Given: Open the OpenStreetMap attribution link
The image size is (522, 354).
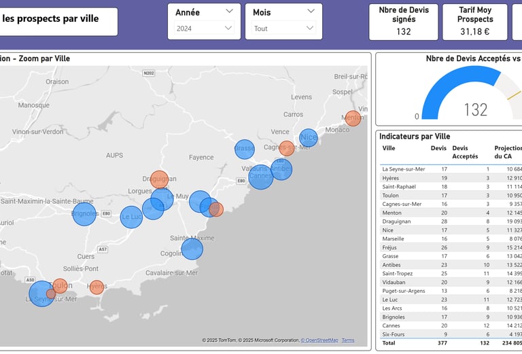Looking at the screenshot, I should (319, 340).
